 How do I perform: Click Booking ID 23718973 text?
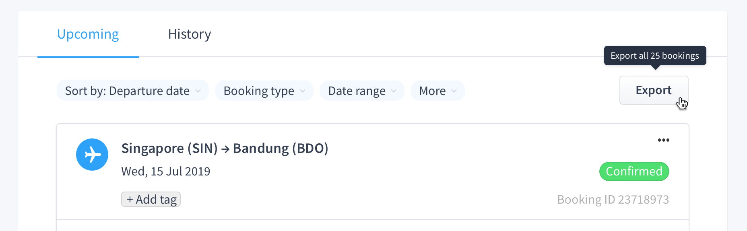(613, 199)
